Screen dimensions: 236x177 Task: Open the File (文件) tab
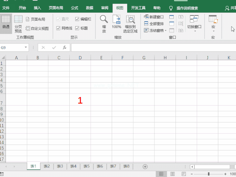point(6,8)
